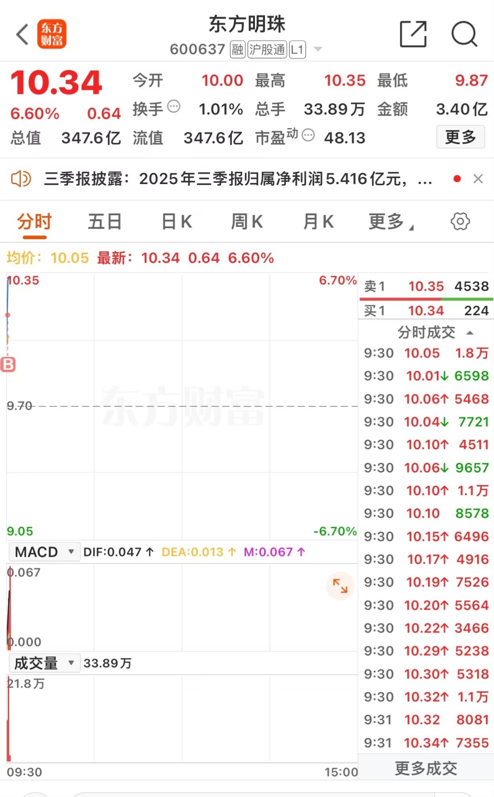Open the 东方财富 app logo

tap(52, 34)
